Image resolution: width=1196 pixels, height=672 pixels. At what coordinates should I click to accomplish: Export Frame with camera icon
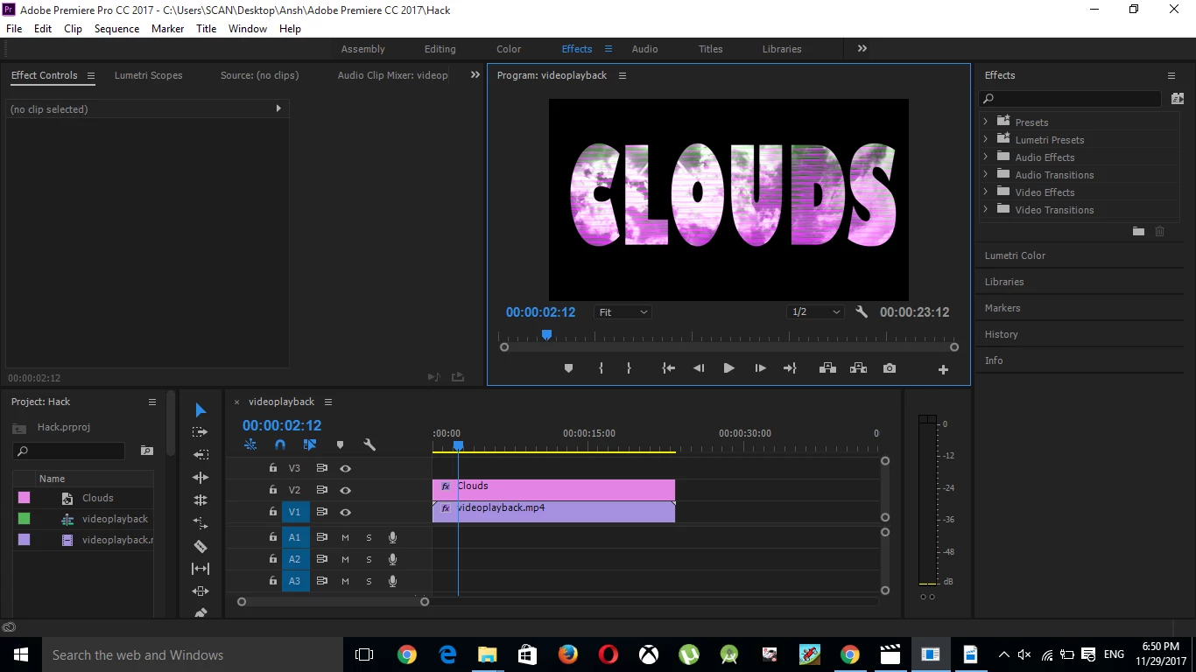coord(890,368)
